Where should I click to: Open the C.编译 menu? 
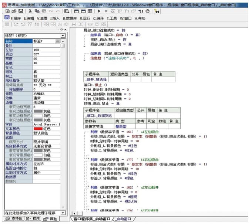98,18
